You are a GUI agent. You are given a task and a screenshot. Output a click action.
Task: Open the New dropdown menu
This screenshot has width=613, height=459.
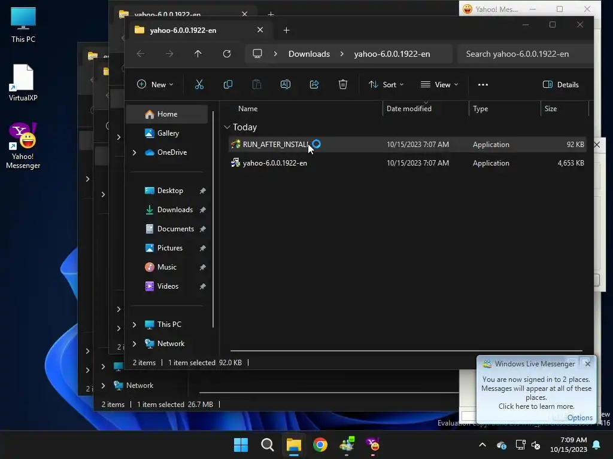(155, 84)
